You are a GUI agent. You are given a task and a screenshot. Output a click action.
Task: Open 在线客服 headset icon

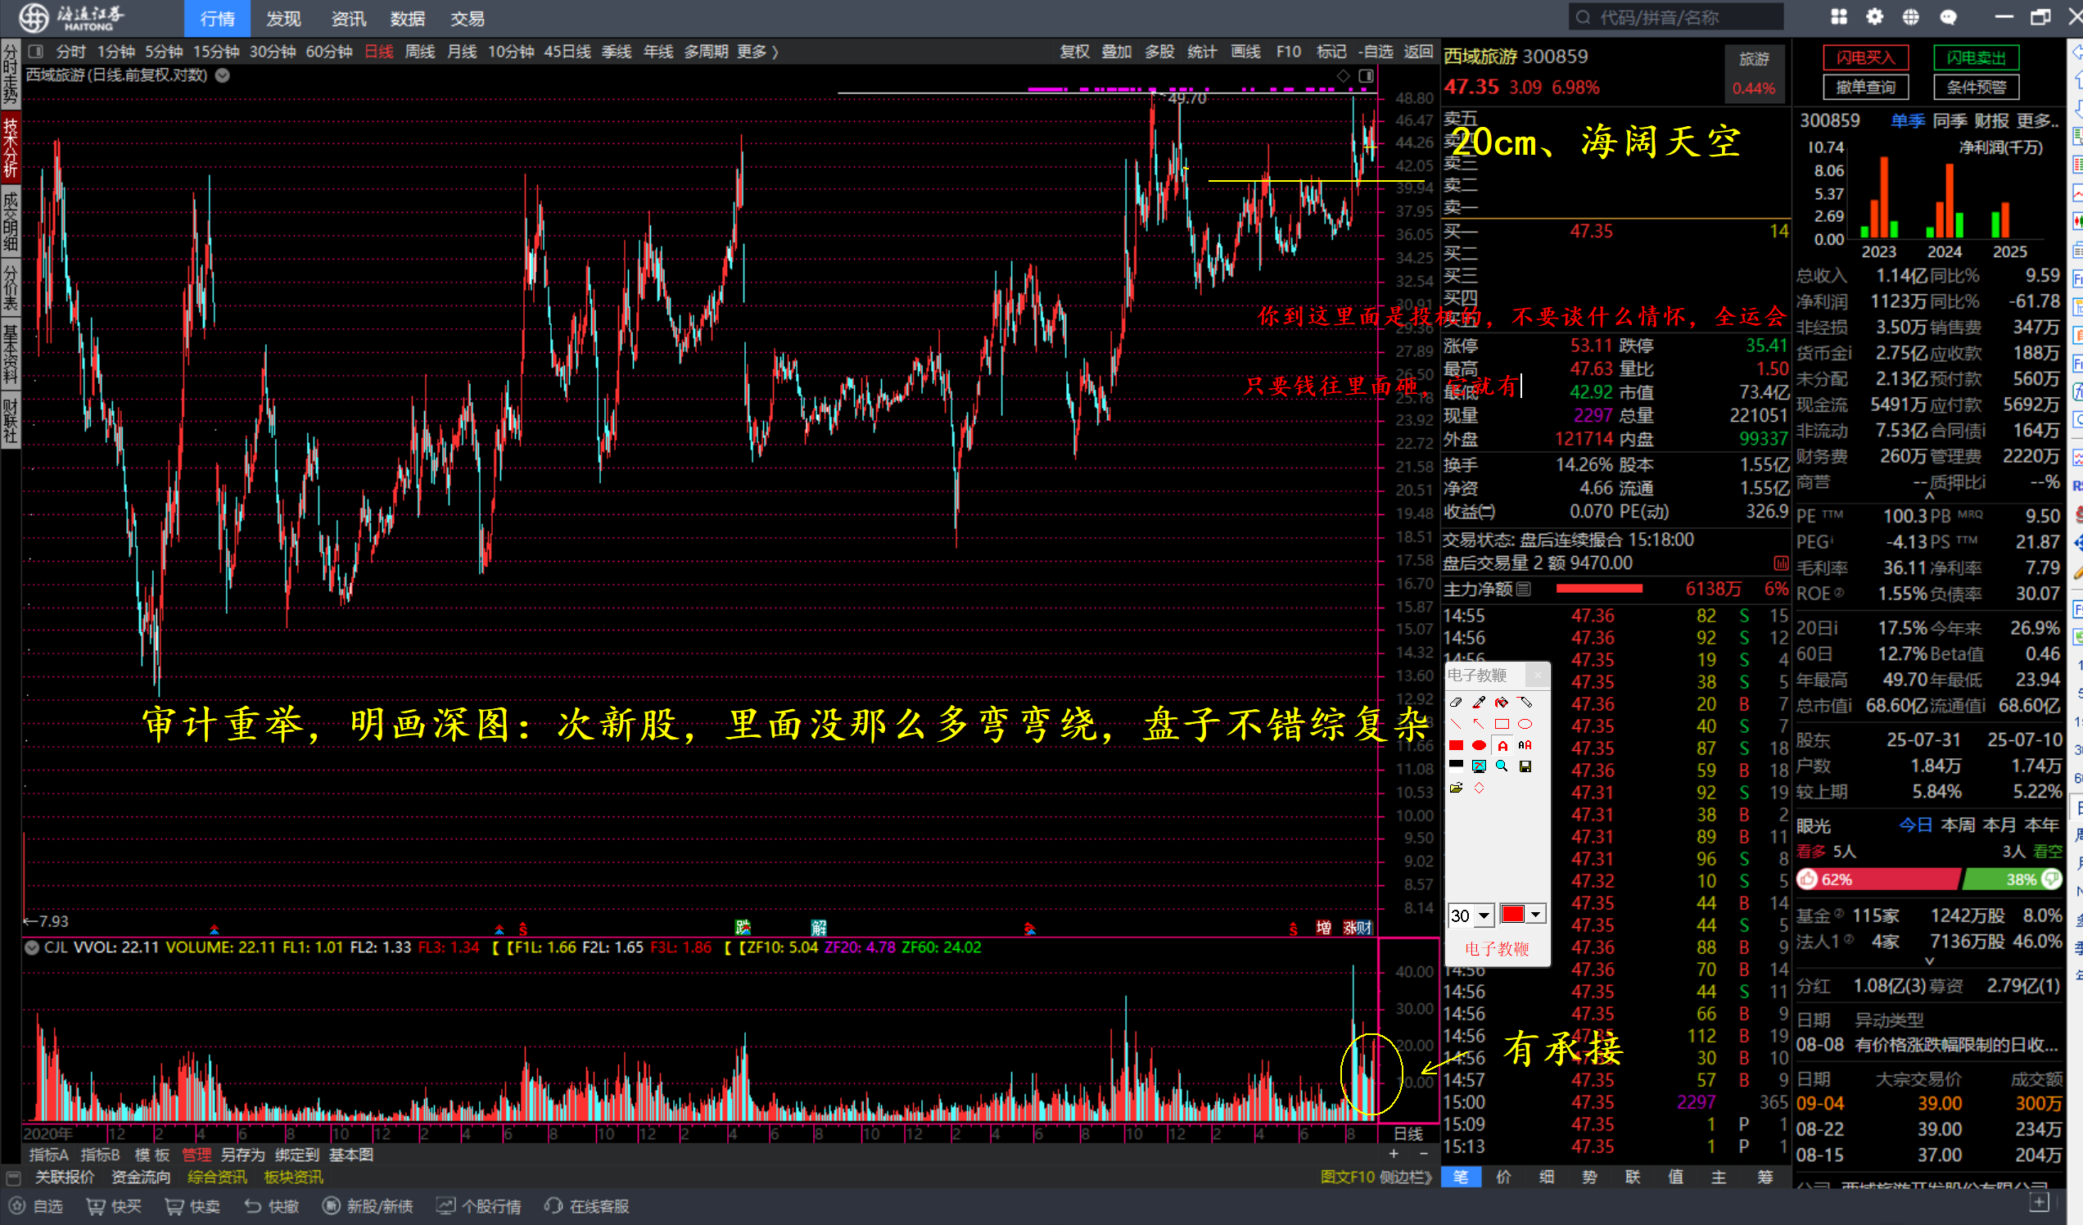point(553,1207)
